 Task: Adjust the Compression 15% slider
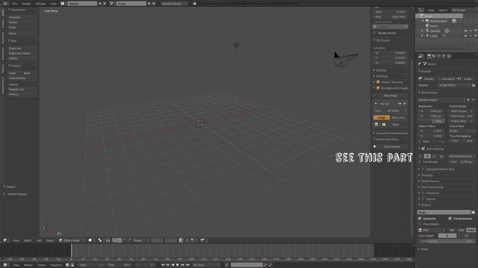(446, 241)
